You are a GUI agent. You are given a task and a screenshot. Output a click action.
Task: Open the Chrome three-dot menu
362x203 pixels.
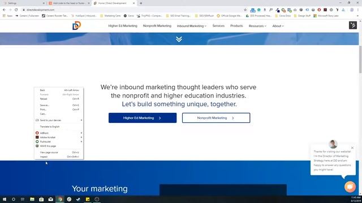358,10
